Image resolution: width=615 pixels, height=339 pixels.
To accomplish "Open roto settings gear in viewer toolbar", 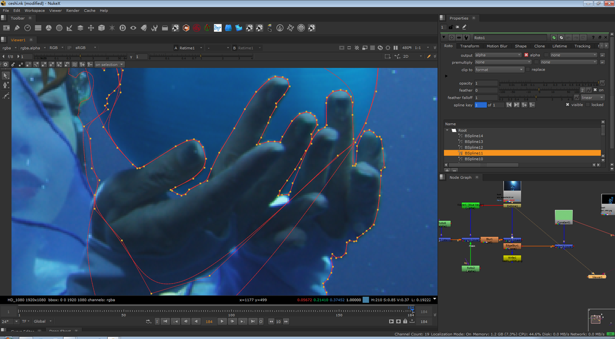I will (6, 64).
